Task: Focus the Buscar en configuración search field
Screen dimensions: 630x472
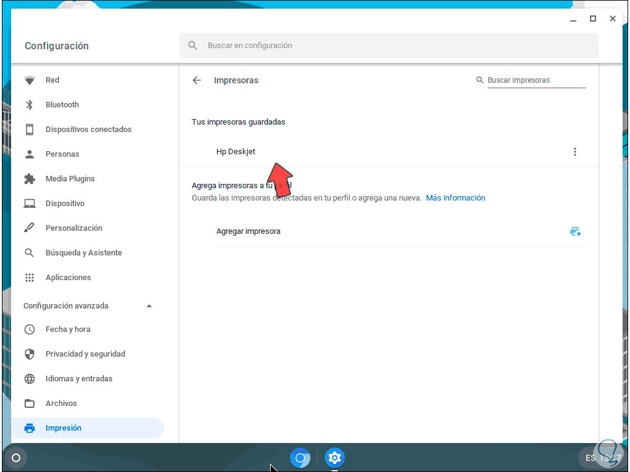Action: (389, 46)
